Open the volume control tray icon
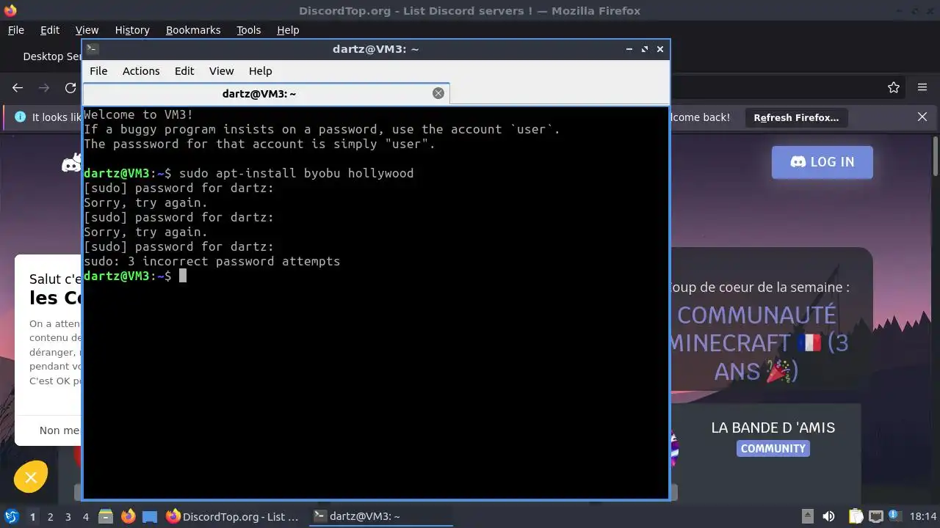Image resolution: width=940 pixels, height=528 pixels. click(828, 516)
